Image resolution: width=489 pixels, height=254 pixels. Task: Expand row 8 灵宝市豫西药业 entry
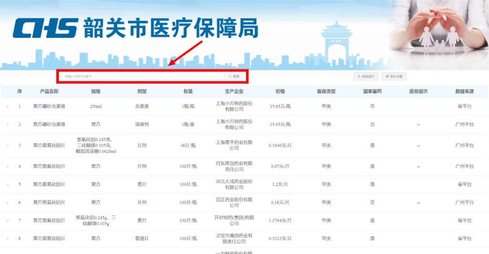pyautogui.click(x=8, y=239)
